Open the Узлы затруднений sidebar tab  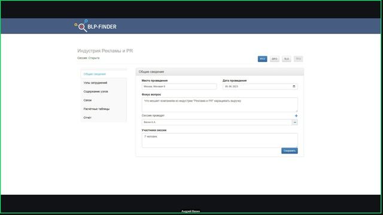(x=104, y=83)
